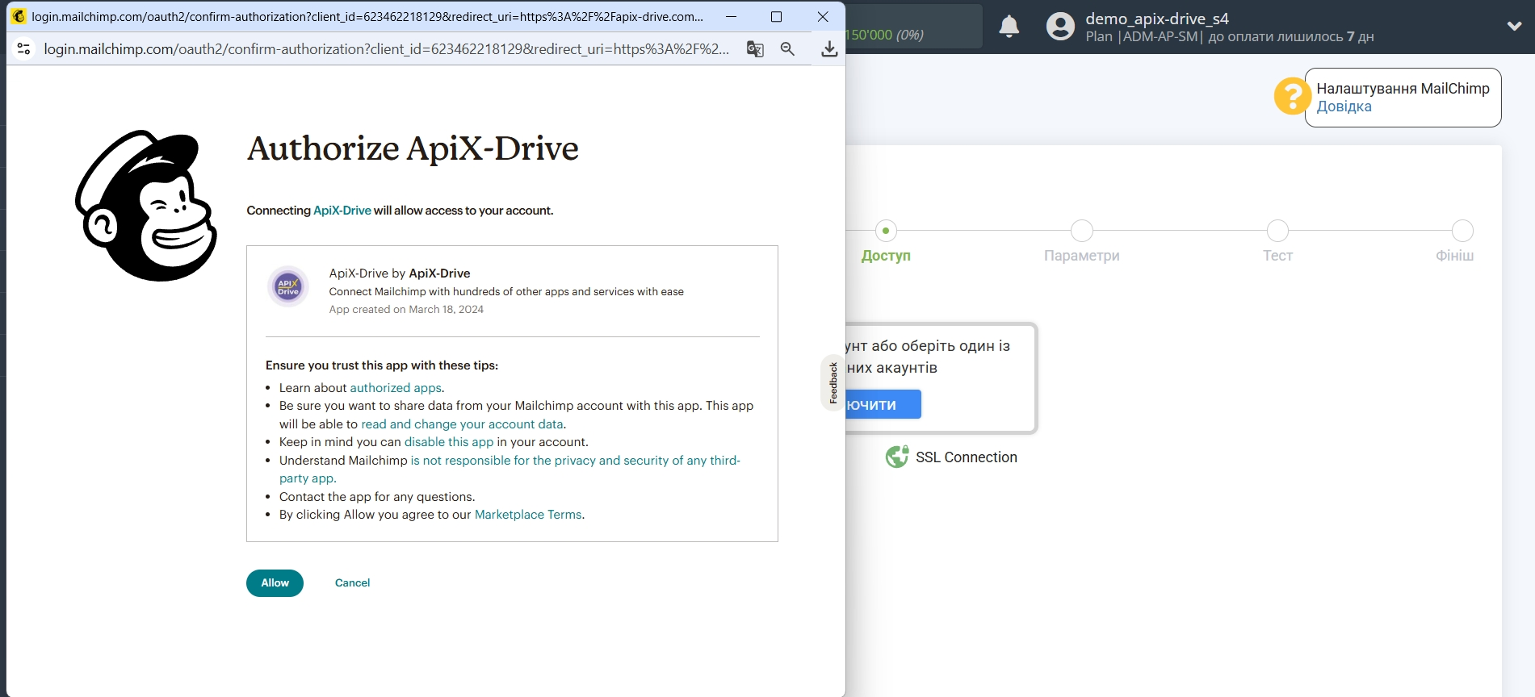Image resolution: width=1535 pixels, height=697 pixels.
Task: Click the blue connect account button
Action: 883,405
